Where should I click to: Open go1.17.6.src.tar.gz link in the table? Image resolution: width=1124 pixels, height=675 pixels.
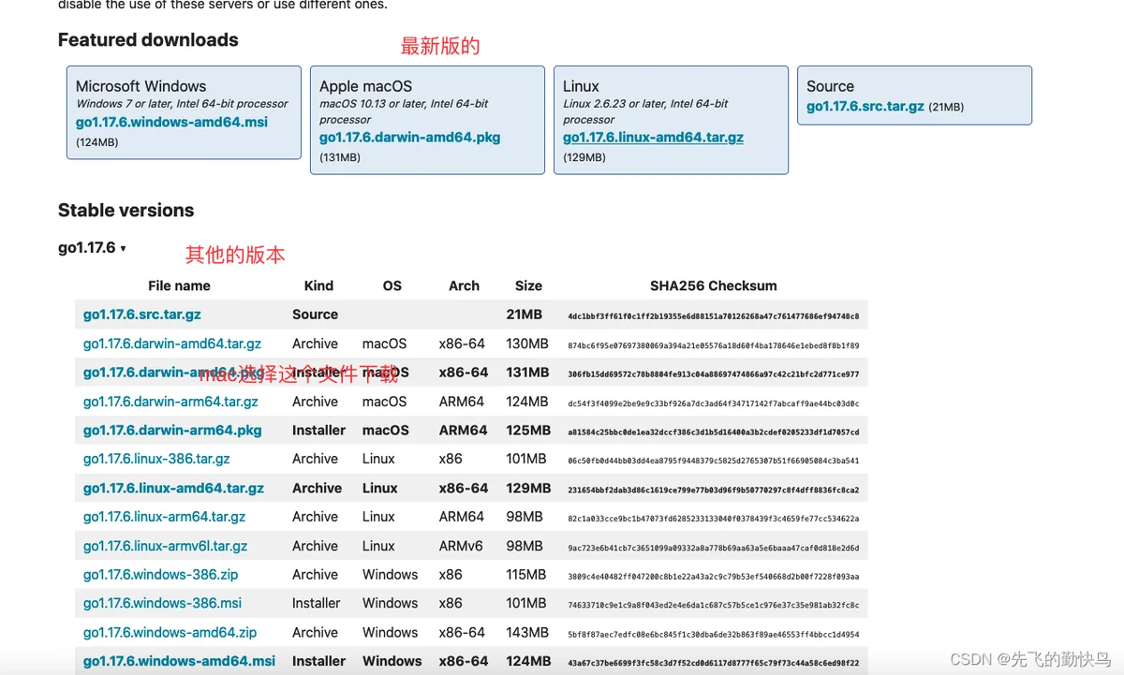tap(142, 315)
